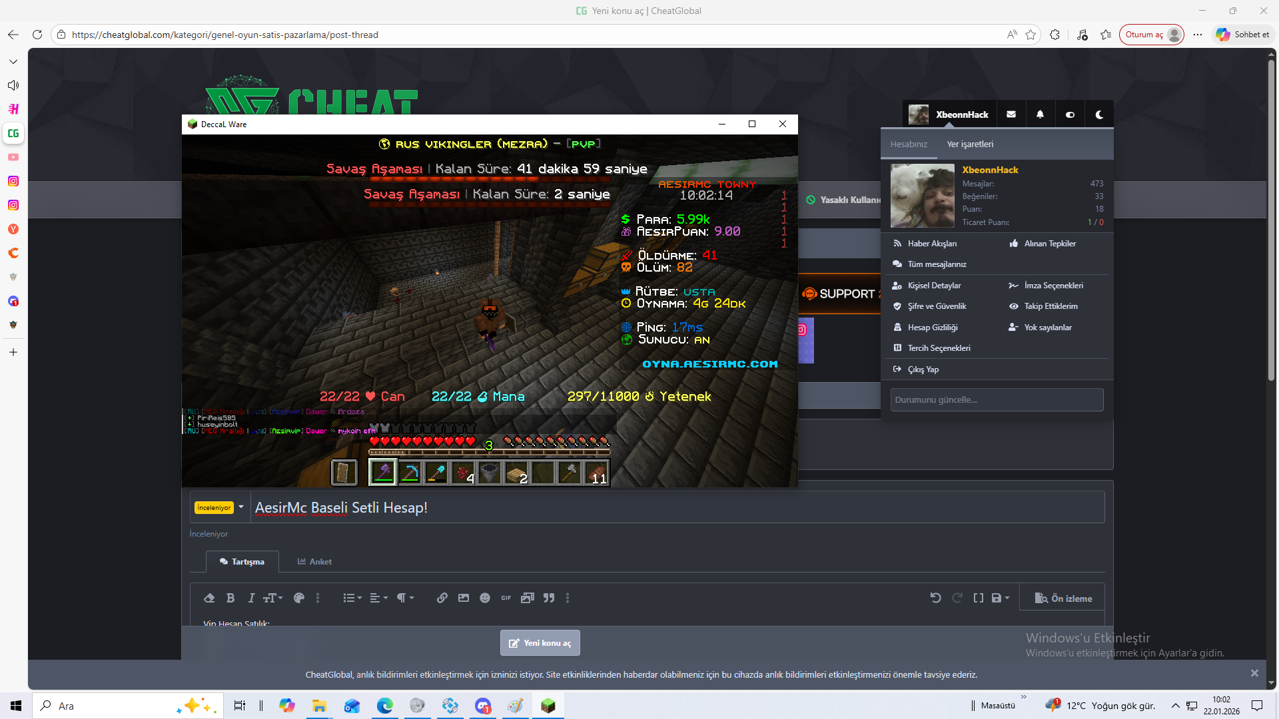Dismiss the notification permission banner
This screenshot has width=1279, height=719.
(1254, 673)
